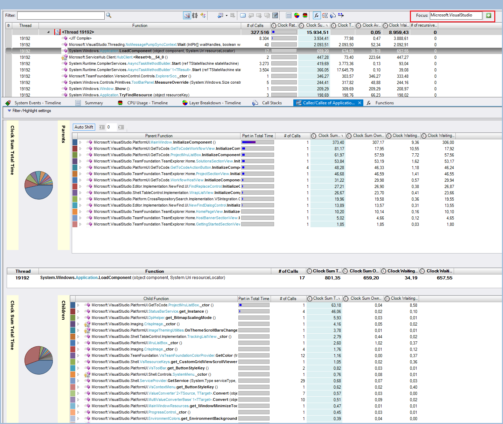Close the Caller/Callee of Application tab
This screenshot has width=503, height=424.
click(359, 103)
